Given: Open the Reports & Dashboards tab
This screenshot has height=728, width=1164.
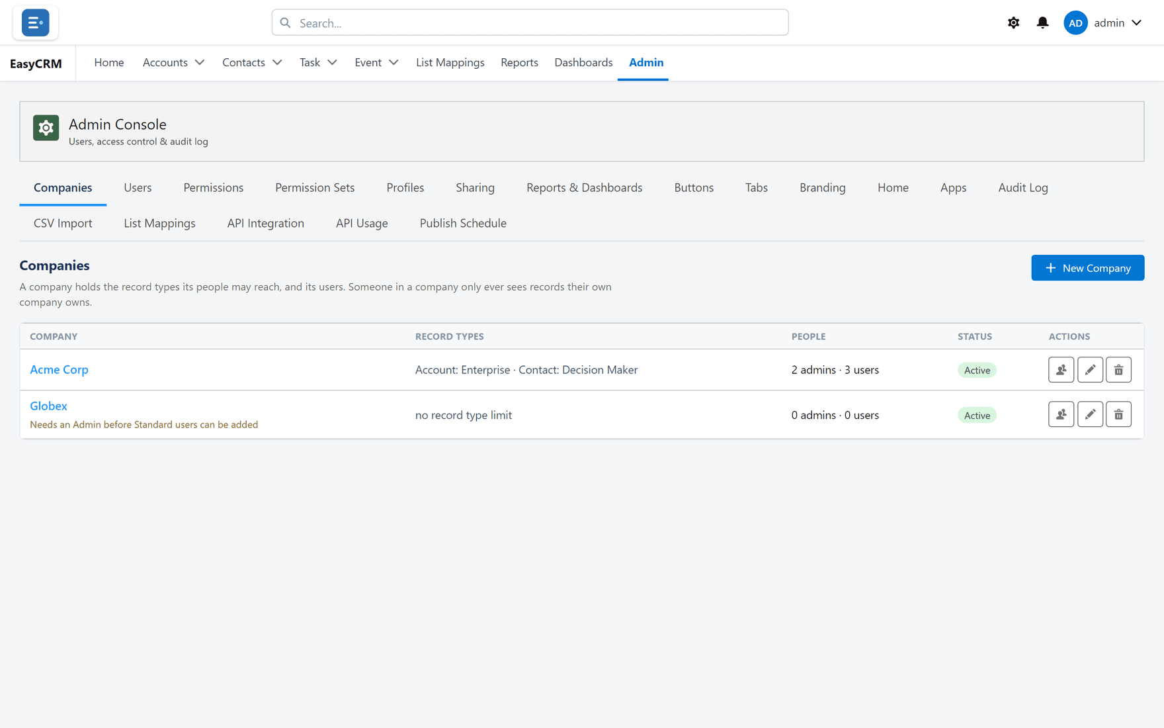Looking at the screenshot, I should (x=585, y=187).
